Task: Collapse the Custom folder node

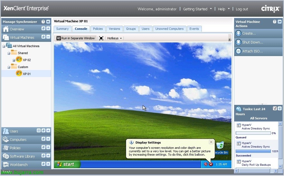Action: (9, 67)
